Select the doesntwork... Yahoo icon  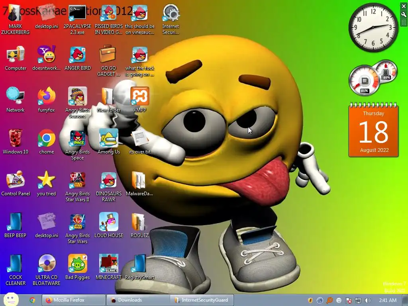pos(46,58)
